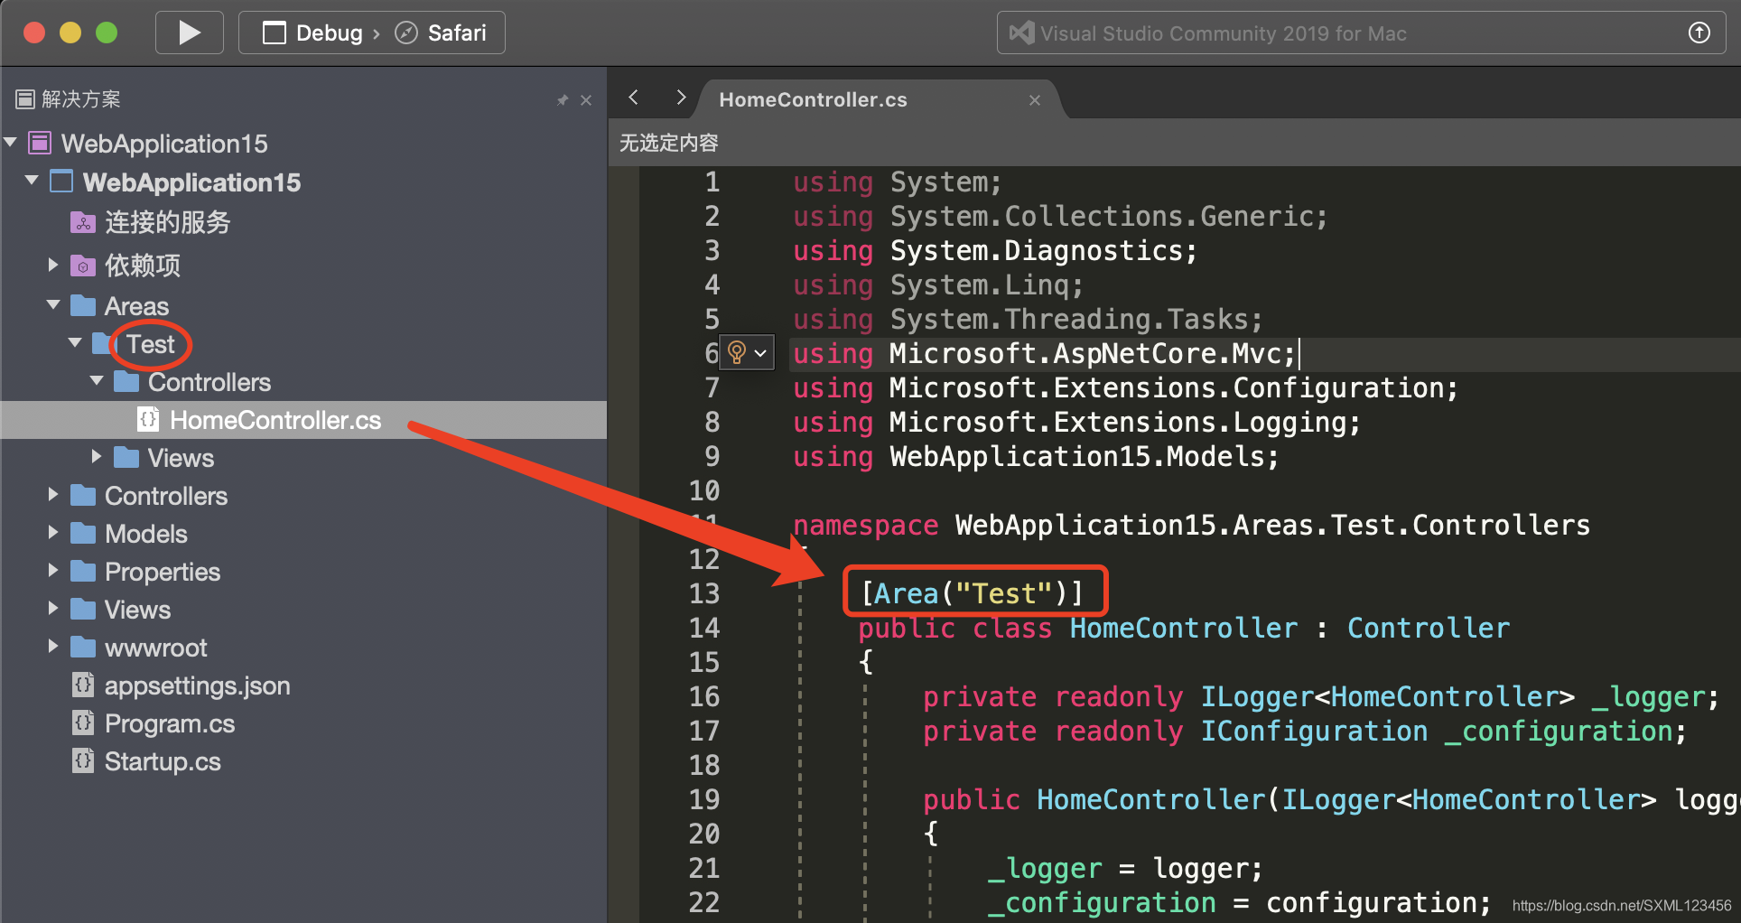The image size is (1741, 923).
Task: Click the WebApplication15 solution icon
Action: (40, 143)
